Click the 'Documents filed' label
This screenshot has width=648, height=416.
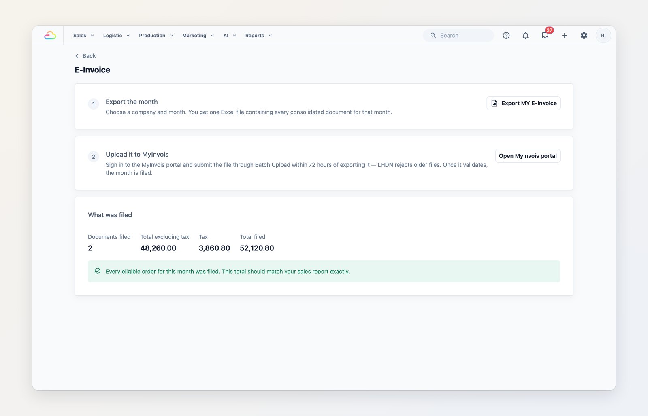(x=109, y=237)
